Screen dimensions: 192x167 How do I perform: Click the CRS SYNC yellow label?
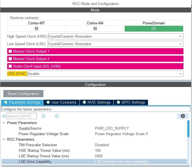[17, 74]
